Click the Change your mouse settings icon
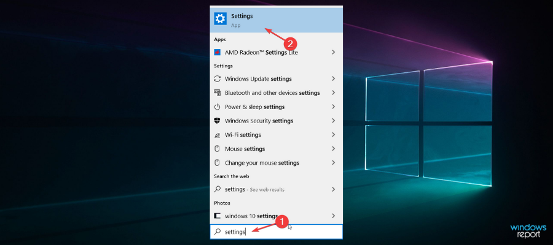Viewport: 553px width, 245px height. tap(218, 163)
